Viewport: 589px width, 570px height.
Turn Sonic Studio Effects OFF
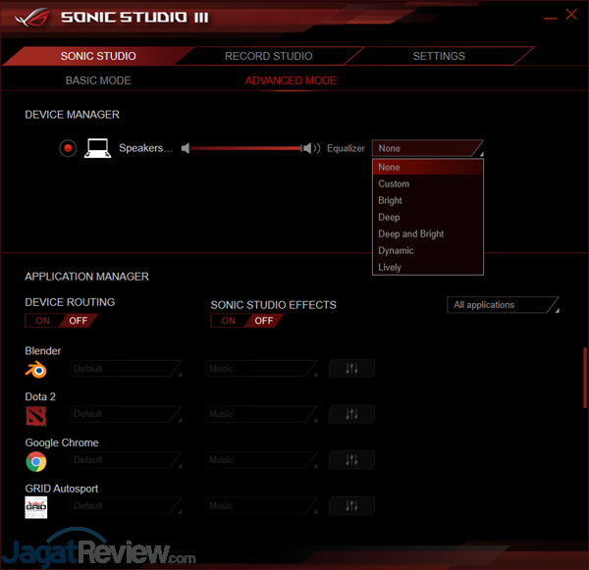pyautogui.click(x=264, y=321)
